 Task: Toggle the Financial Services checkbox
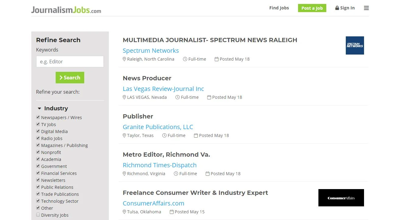coord(38,173)
